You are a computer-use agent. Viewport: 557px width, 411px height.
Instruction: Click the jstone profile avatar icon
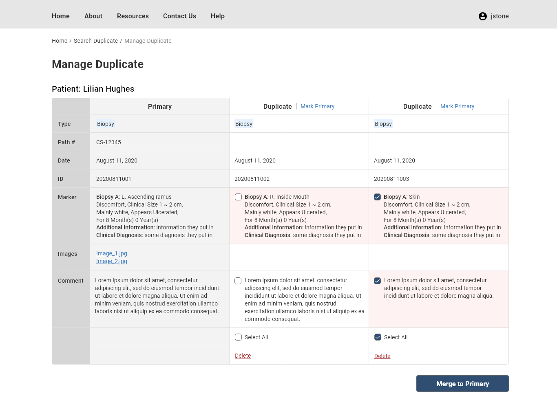482,16
